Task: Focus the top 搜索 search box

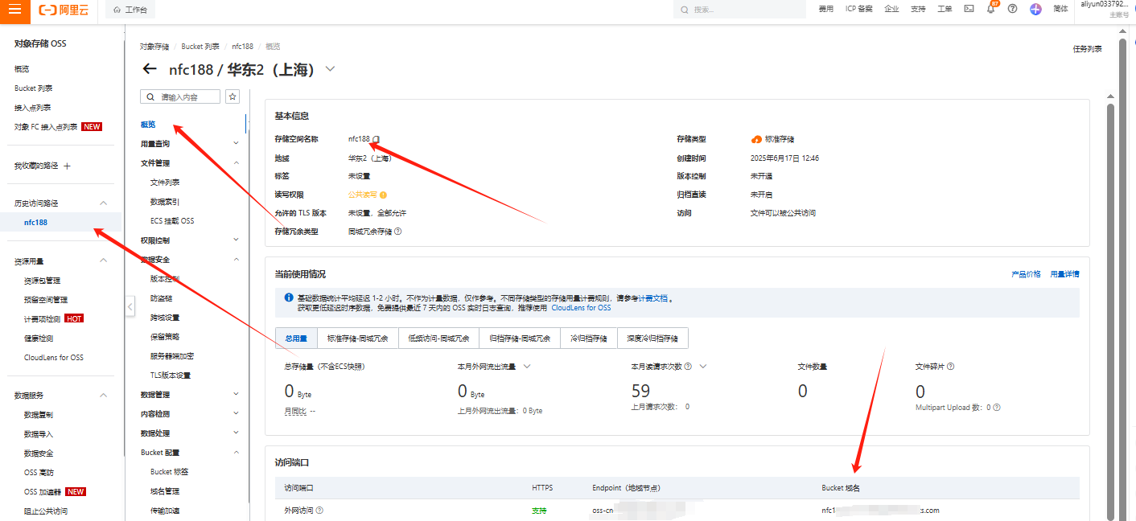Action: click(x=739, y=10)
